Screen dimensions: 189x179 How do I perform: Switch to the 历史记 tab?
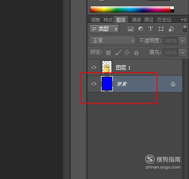click(164, 20)
